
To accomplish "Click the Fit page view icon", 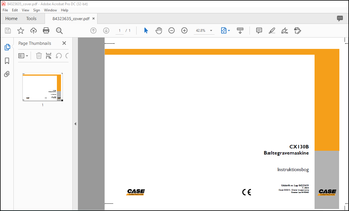I will click(x=224, y=31).
